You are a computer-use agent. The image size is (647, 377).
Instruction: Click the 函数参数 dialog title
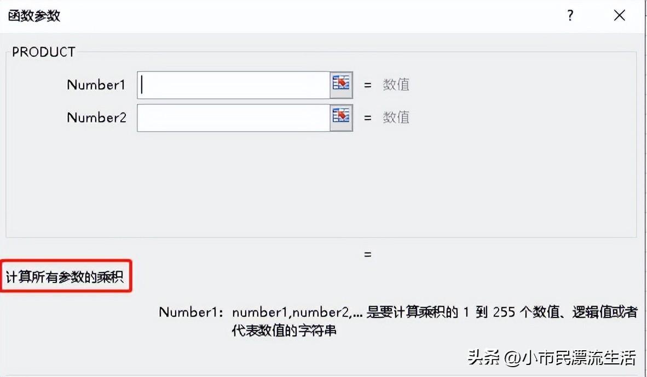(x=34, y=16)
